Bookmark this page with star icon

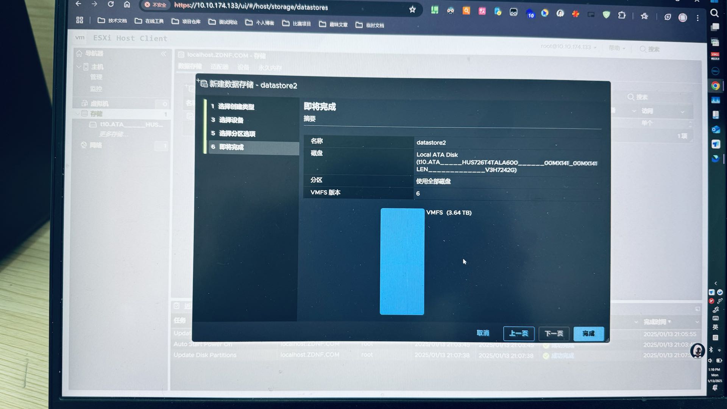pos(412,9)
